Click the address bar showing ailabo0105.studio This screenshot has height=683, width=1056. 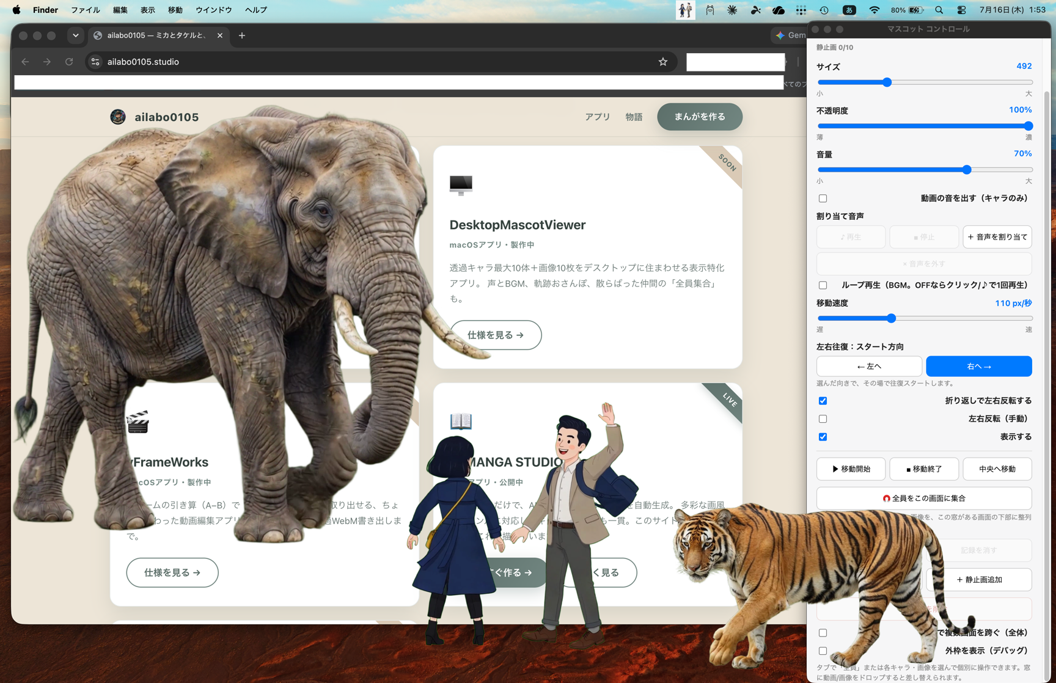(380, 62)
